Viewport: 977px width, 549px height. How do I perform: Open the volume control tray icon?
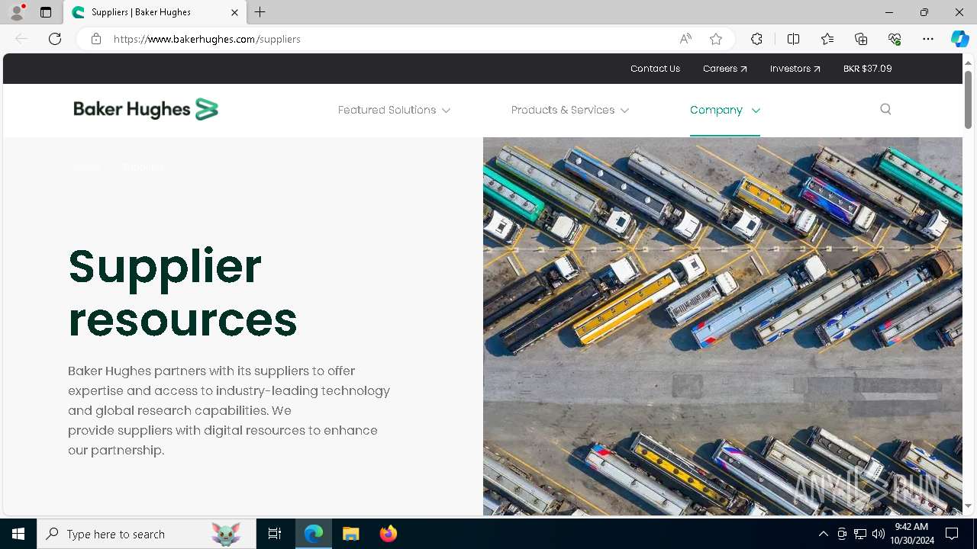(x=878, y=534)
